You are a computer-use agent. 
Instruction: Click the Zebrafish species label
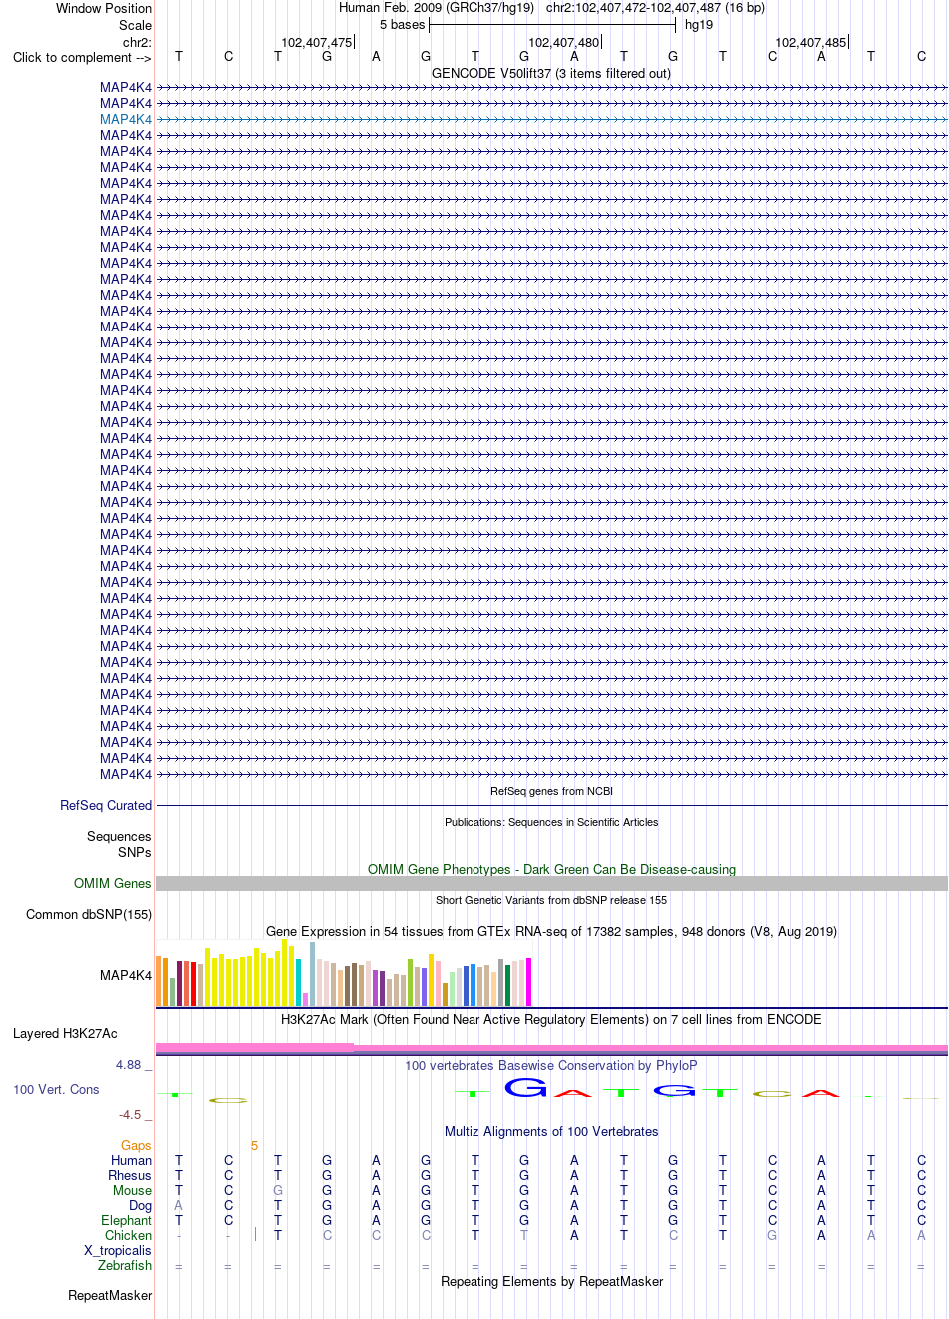pos(125,1265)
